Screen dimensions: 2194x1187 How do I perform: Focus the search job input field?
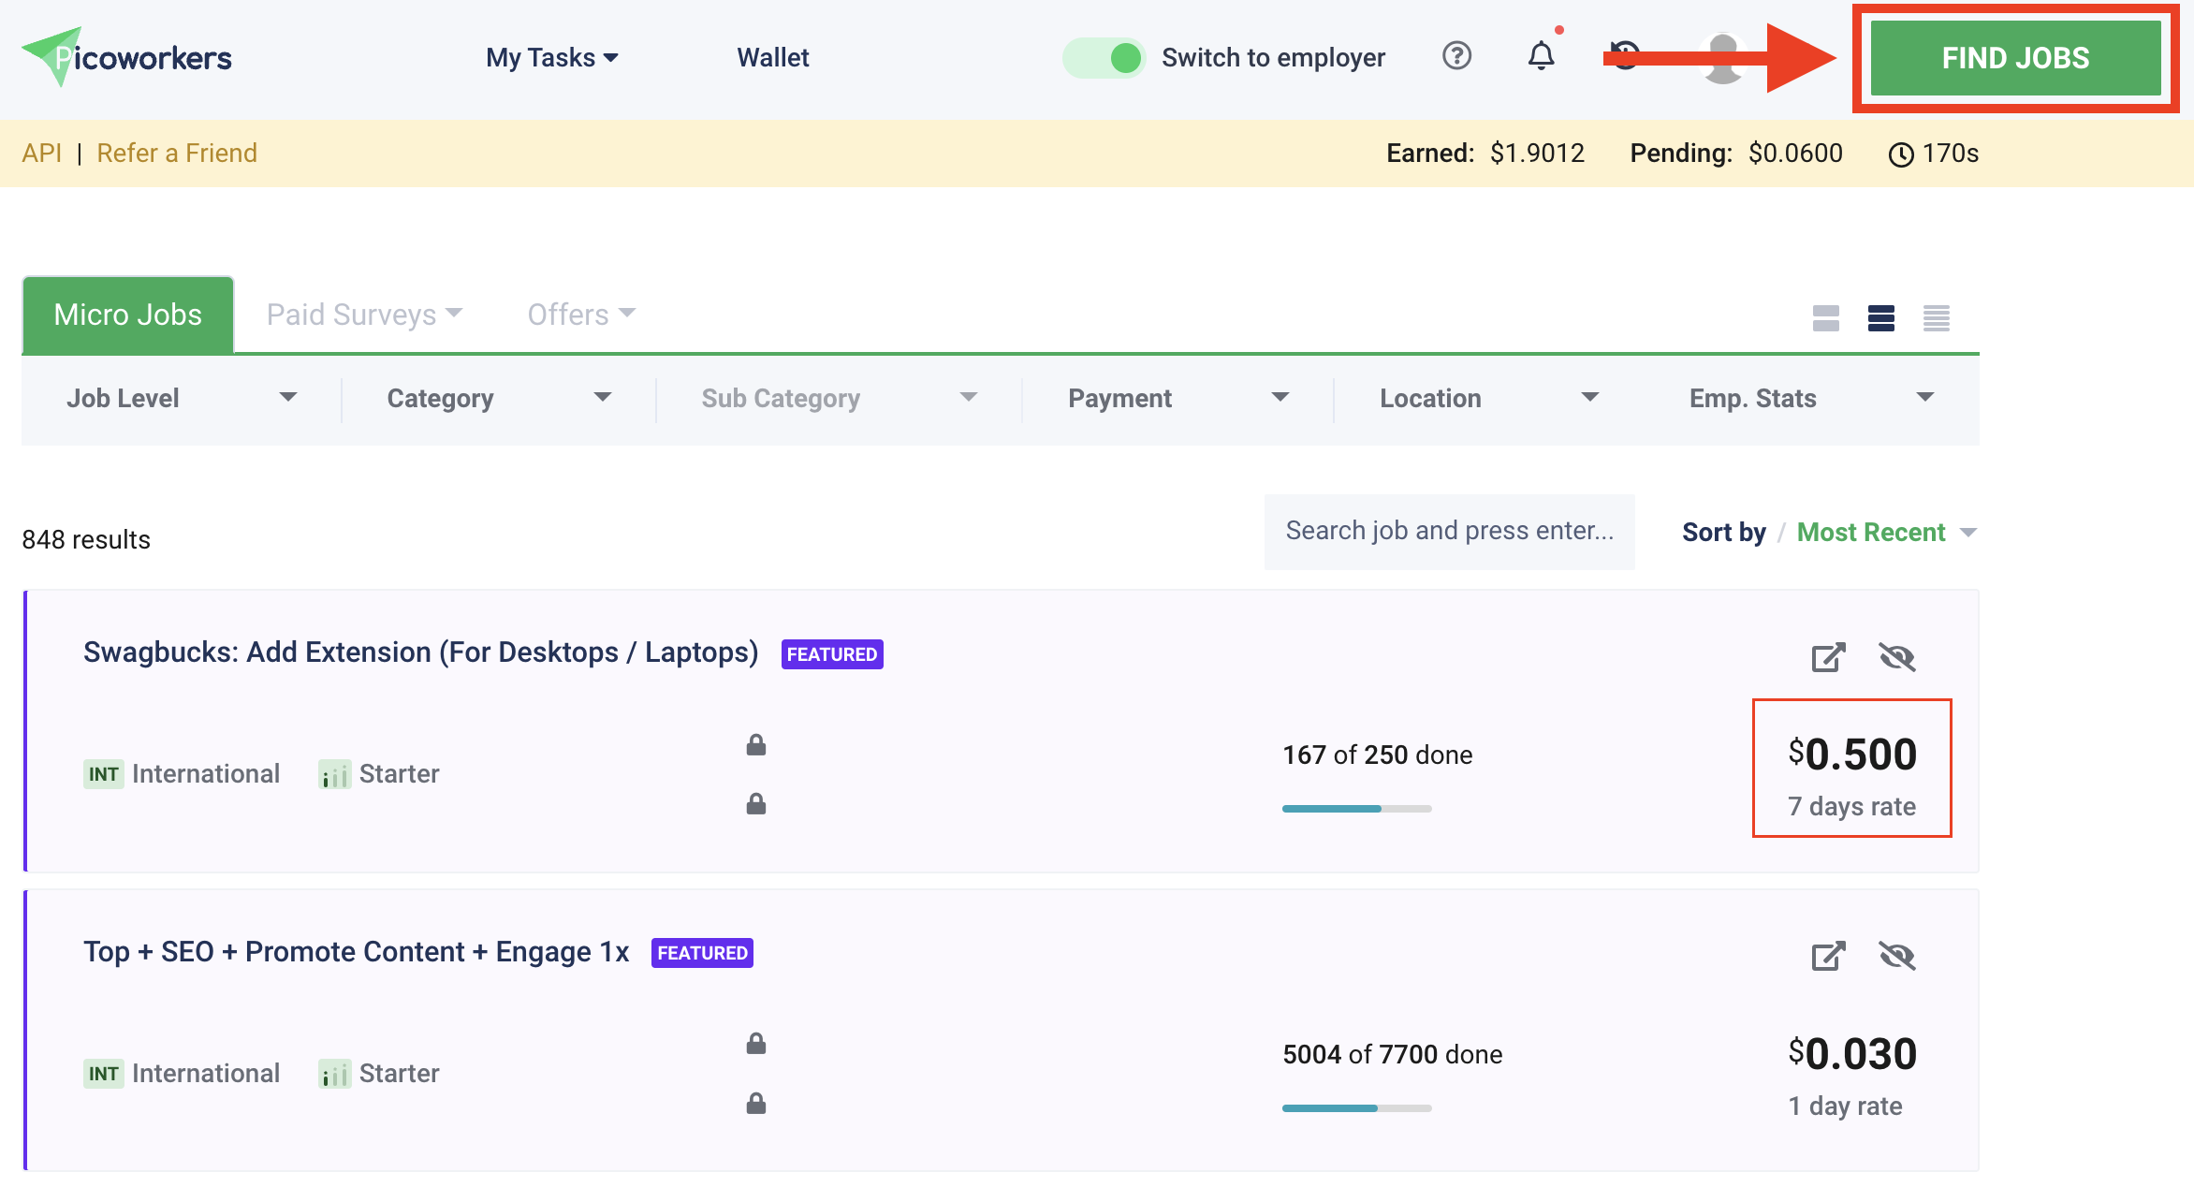1449,531
